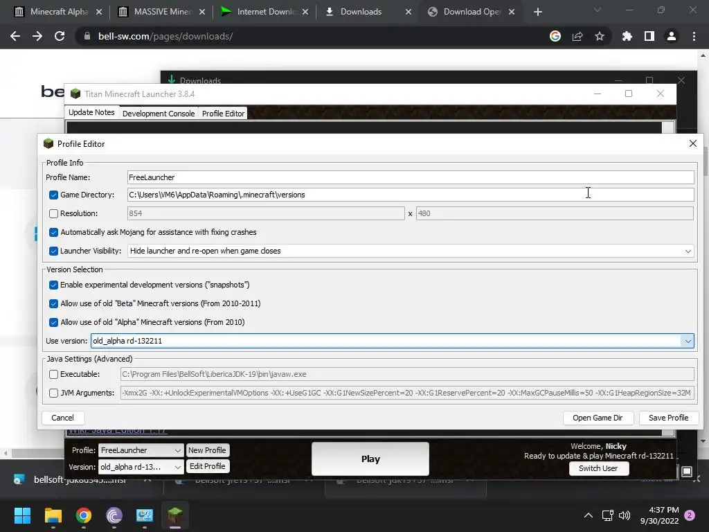This screenshot has width=709, height=532.
Task: Click the browser page vertical scrollbar
Action: point(703,248)
